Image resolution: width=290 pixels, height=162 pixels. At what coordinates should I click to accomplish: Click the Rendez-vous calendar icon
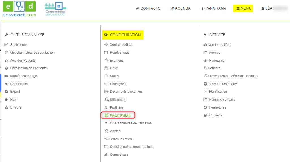pyautogui.click(x=106, y=53)
